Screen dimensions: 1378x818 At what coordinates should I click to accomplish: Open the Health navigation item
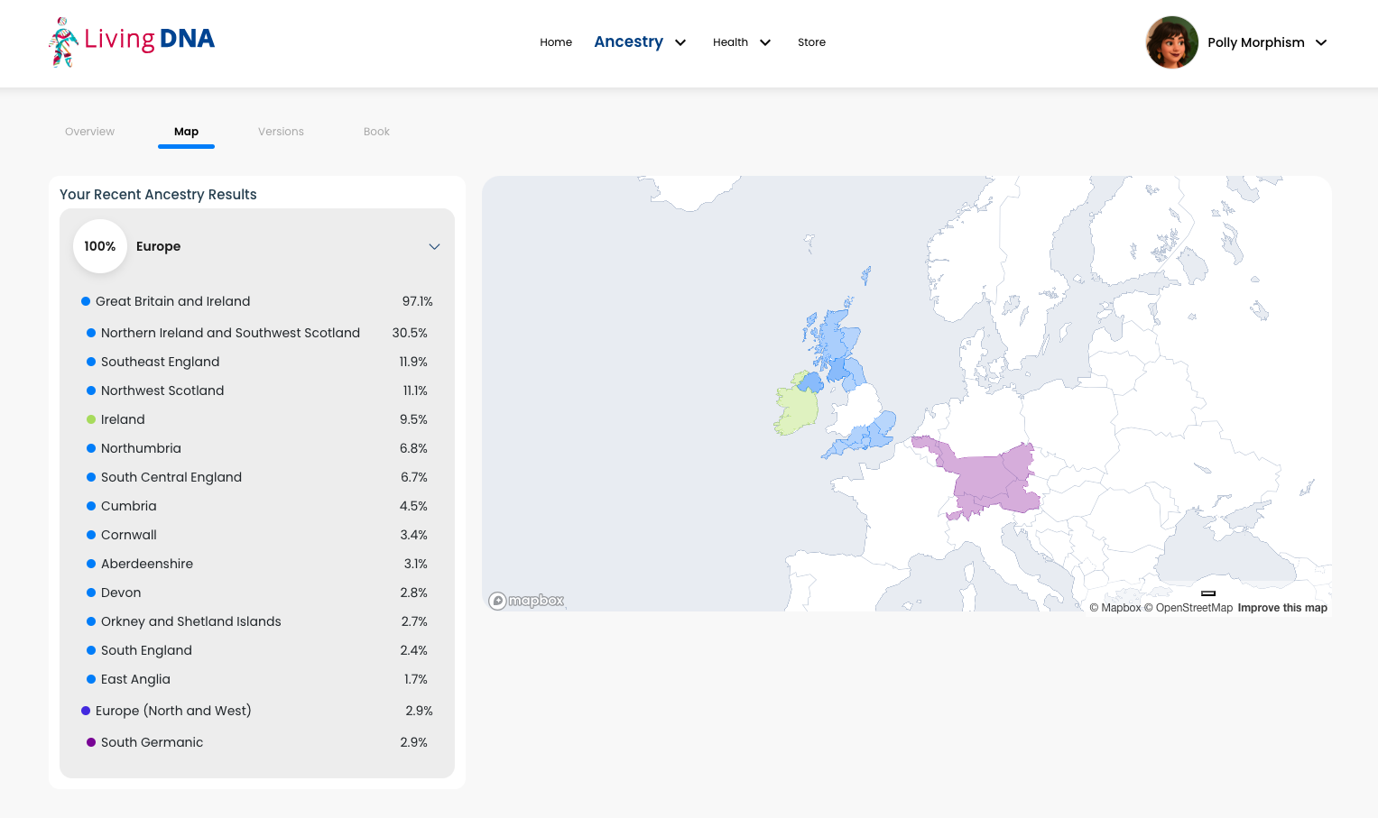[730, 42]
